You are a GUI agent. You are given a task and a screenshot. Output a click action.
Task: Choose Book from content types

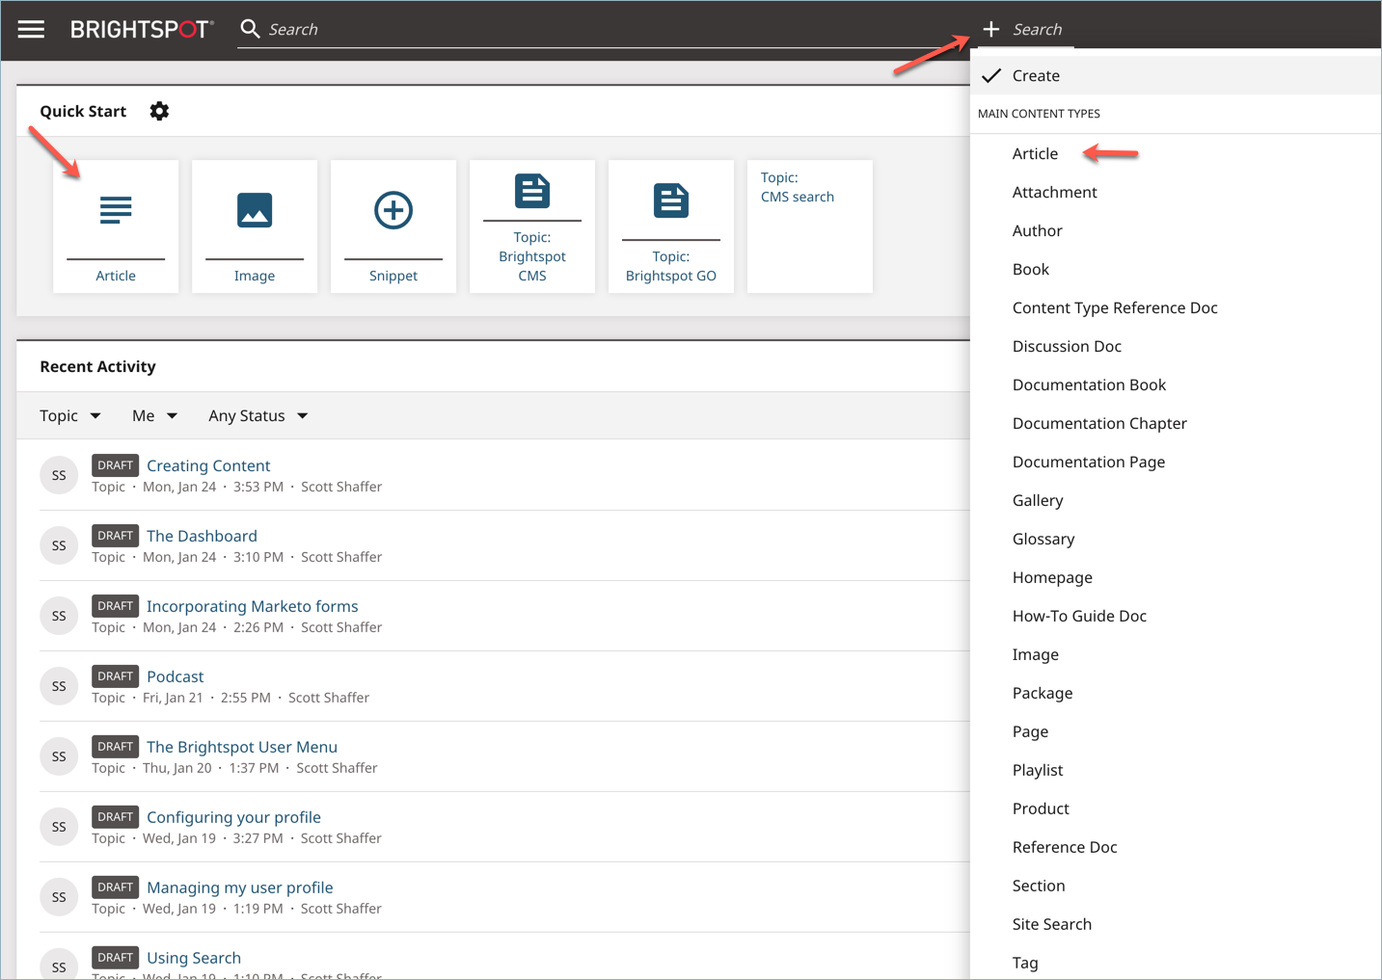pos(1030,269)
